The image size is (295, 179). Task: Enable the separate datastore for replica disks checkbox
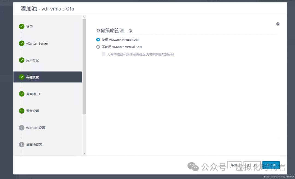pos(104,54)
